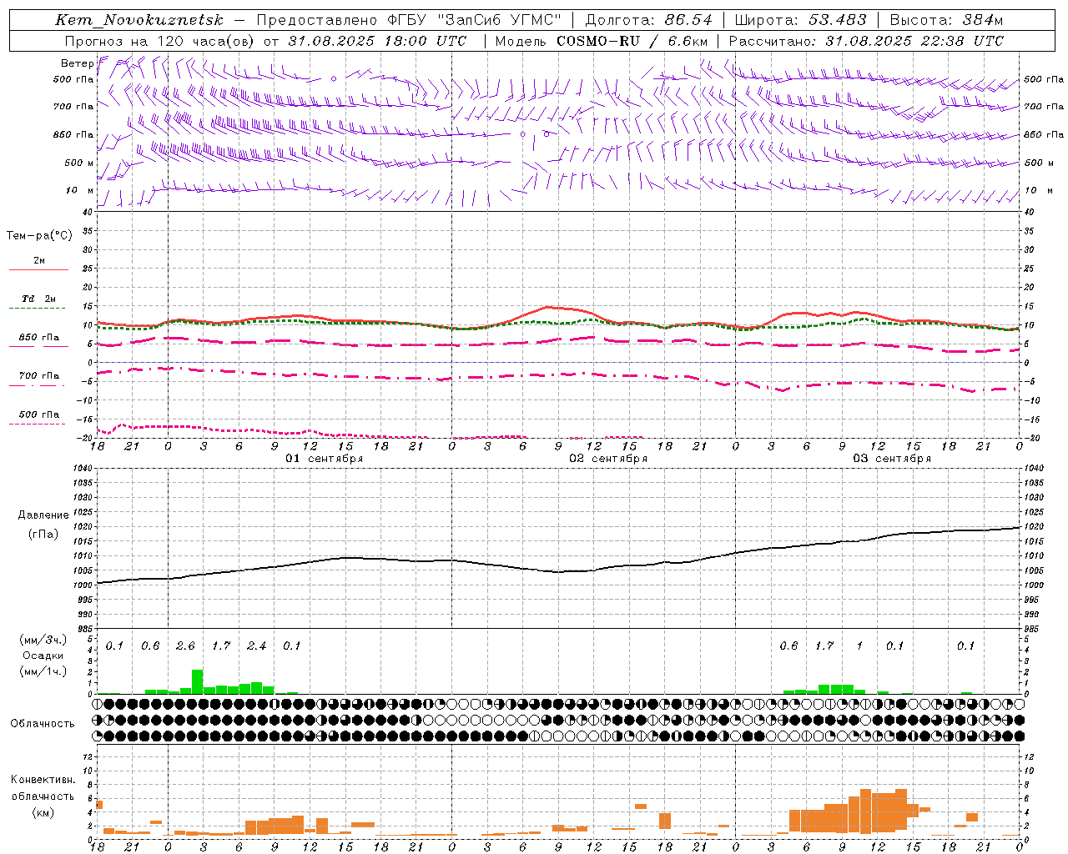Click the '1' three-hour precipitation total
The image size is (1068, 854).
[859, 646]
